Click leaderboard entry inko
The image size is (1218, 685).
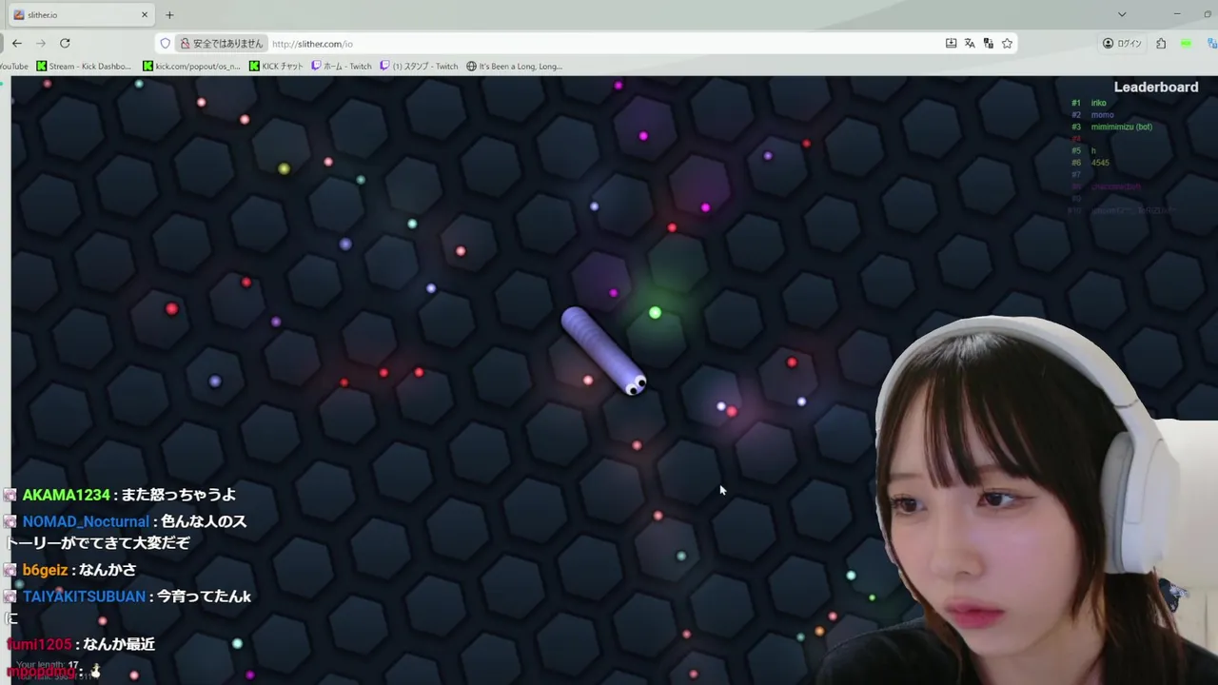coord(1098,103)
